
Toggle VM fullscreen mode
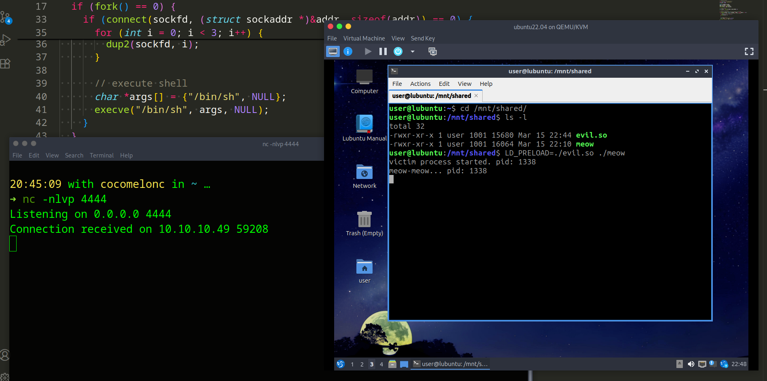coord(749,51)
